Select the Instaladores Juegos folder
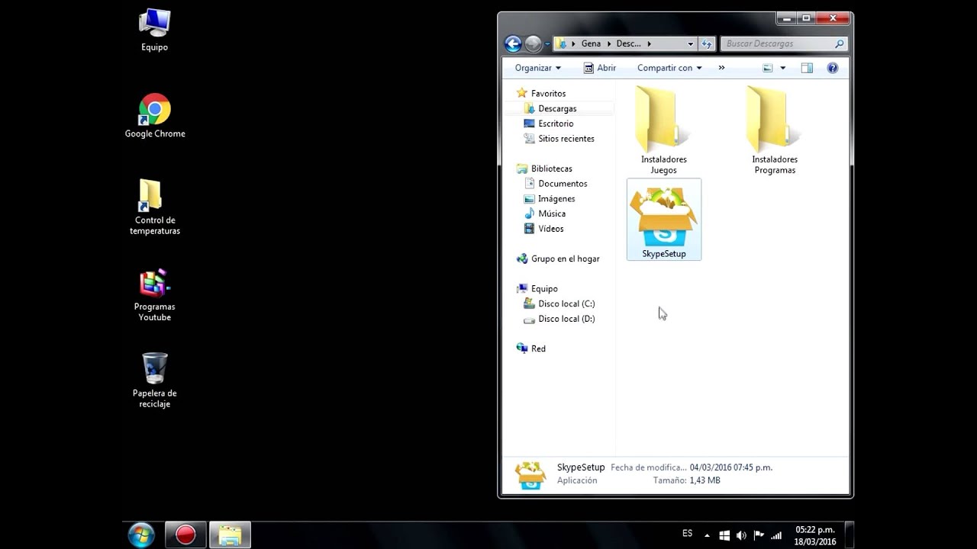 (x=663, y=130)
